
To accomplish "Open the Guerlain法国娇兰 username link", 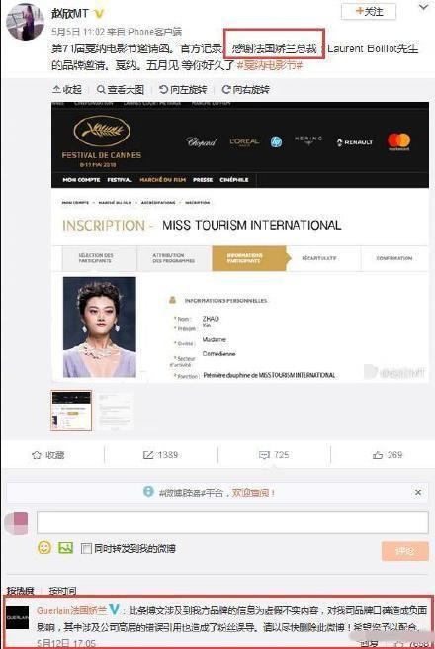I will (x=71, y=610).
